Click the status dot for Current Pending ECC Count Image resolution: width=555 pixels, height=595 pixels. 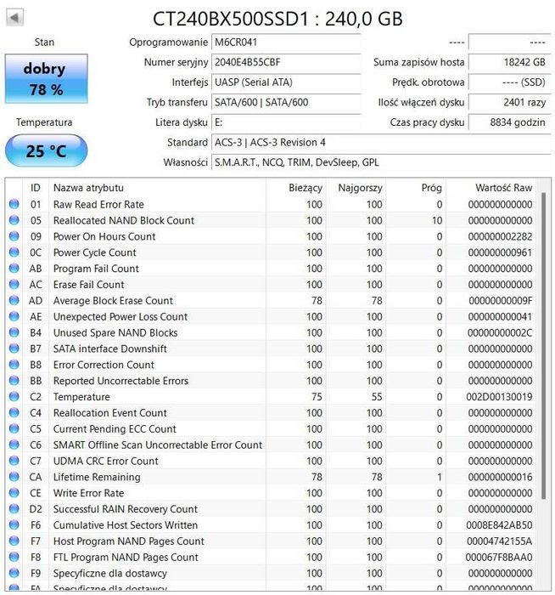(14, 428)
